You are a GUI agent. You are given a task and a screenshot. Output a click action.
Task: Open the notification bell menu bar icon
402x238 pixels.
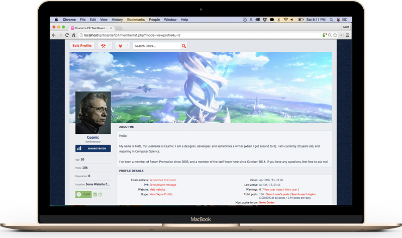point(251,20)
